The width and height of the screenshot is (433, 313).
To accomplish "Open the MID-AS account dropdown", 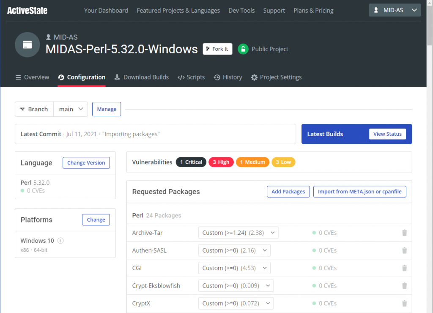I will point(395,11).
